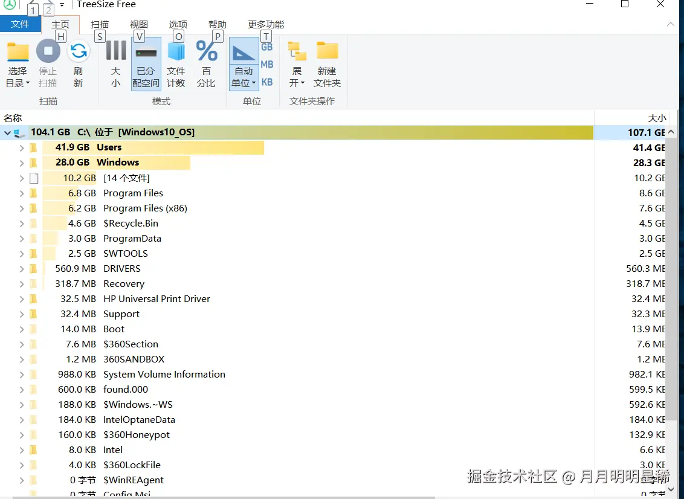
Task: Switch to the 选项 ribbon tab
Action: click(178, 24)
